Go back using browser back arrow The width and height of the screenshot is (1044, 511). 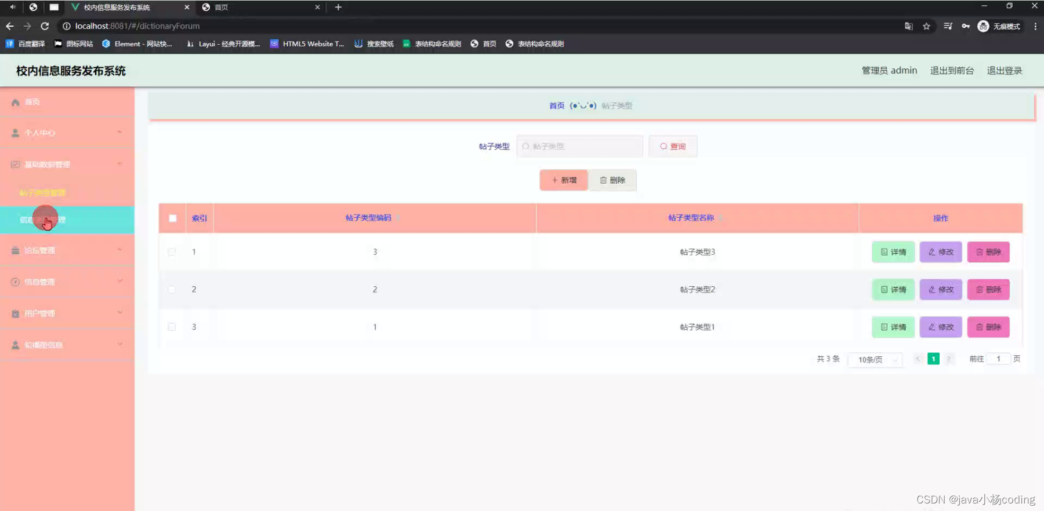tap(10, 26)
